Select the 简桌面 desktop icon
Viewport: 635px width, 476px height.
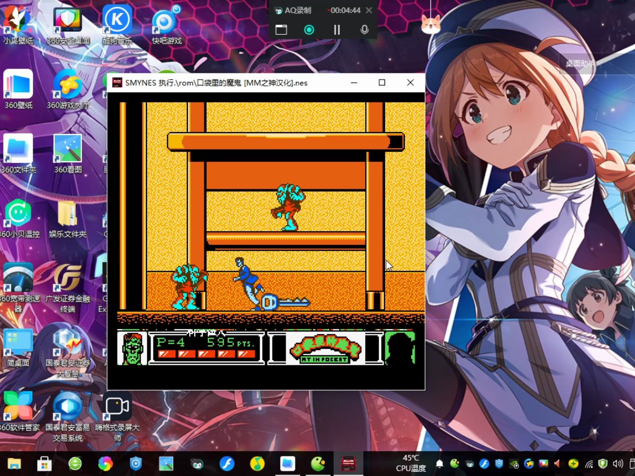[18, 348]
